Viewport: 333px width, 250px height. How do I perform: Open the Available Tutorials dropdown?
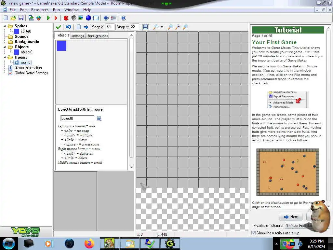pos(299,225)
